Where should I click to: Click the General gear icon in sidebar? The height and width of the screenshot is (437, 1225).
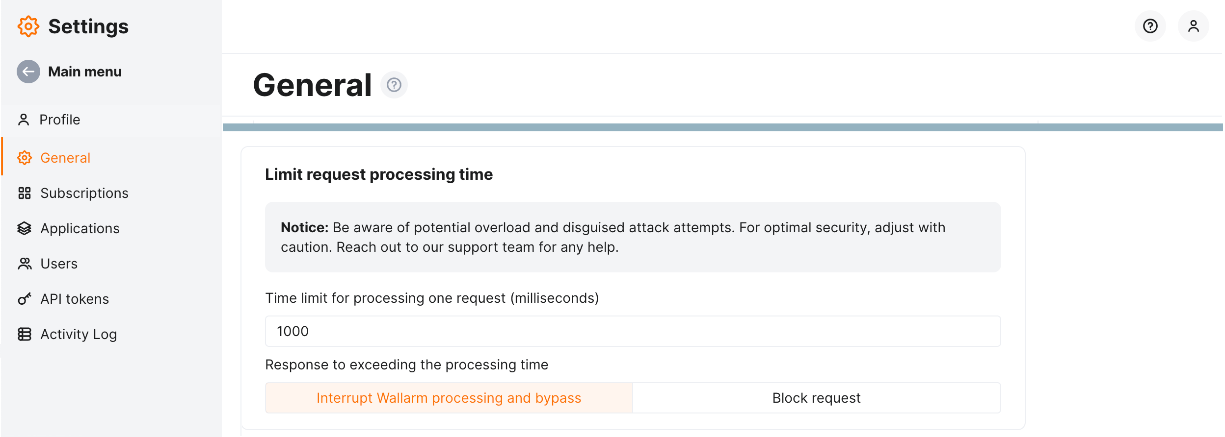[x=24, y=158]
